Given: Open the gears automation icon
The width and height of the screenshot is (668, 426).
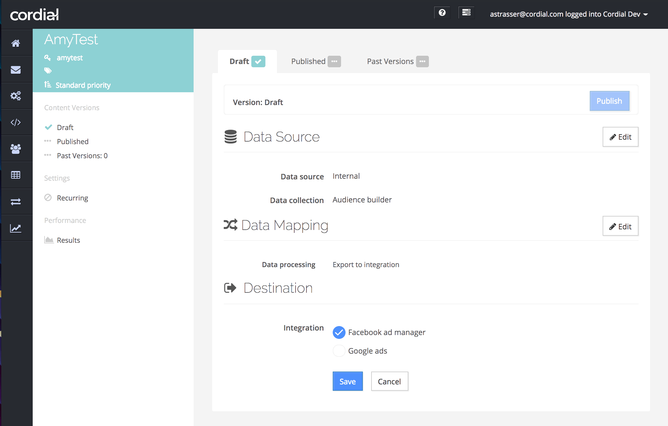Looking at the screenshot, I should tap(16, 96).
